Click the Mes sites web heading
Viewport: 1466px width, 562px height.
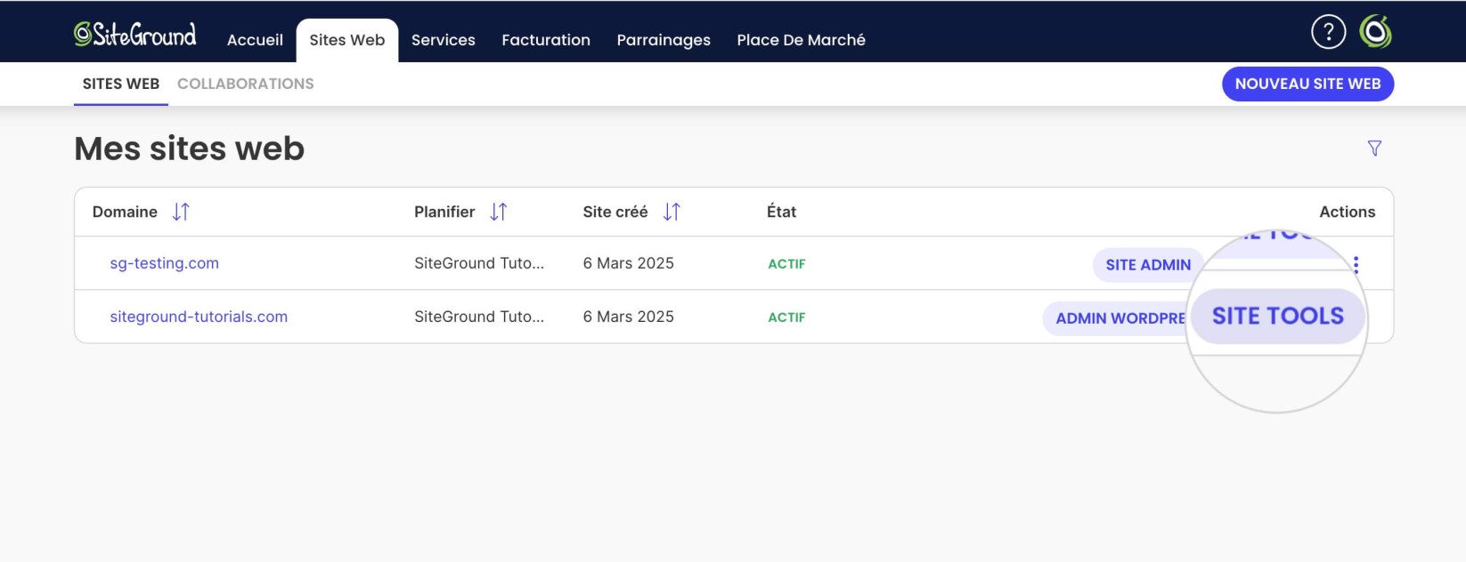tap(190, 149)
